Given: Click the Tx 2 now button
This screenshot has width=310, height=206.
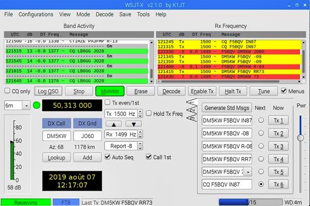Looking at the screenshot, I should [x=278, y=133].
